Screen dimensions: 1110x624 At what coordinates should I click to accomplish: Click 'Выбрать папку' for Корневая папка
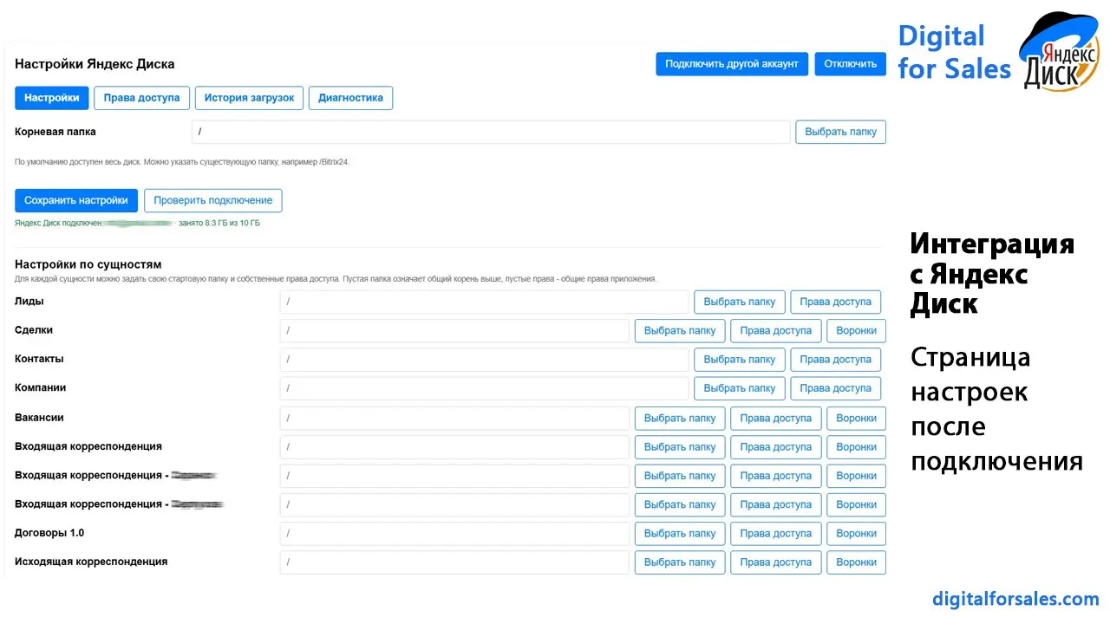pos(840,132)
